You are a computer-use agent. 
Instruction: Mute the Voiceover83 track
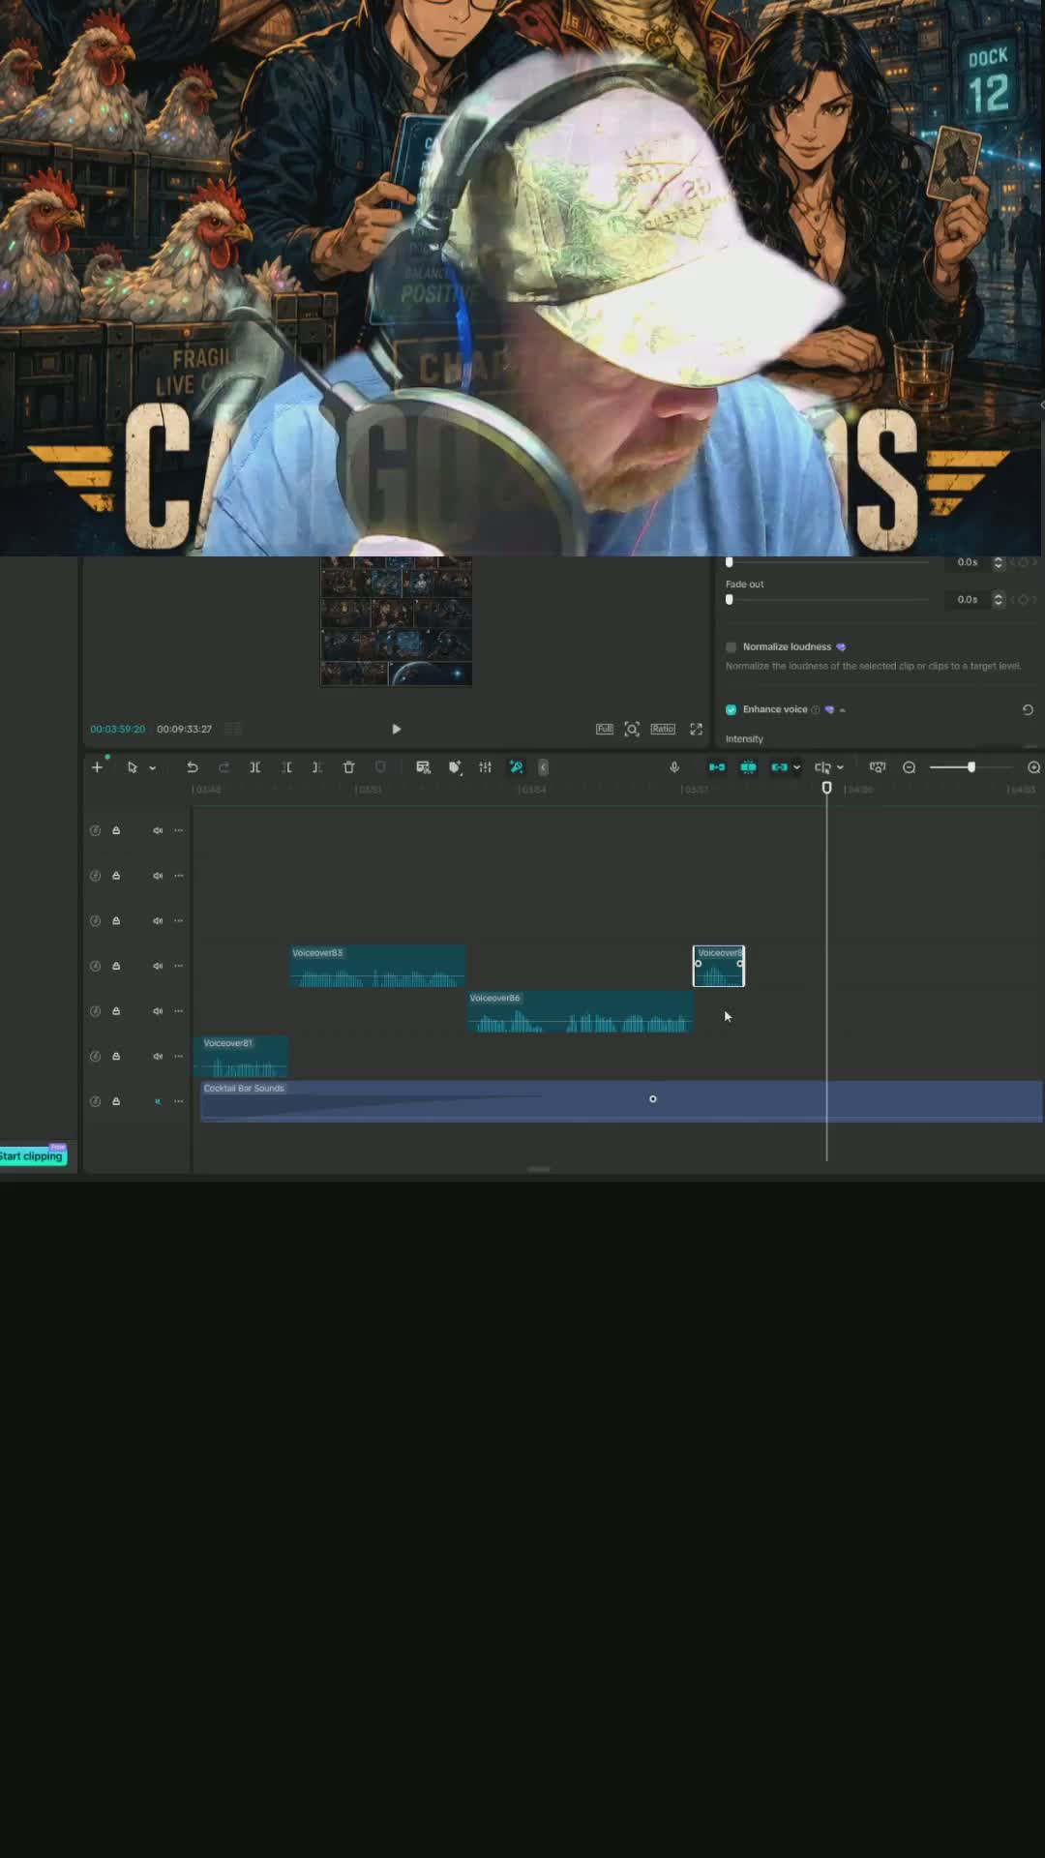point(158,966)
